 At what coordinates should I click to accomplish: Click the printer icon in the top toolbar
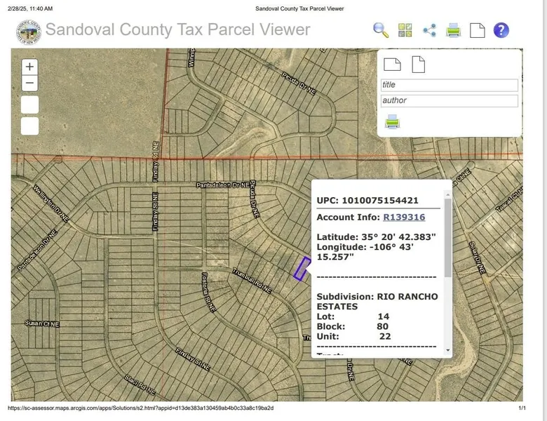[x=454, y=29]
